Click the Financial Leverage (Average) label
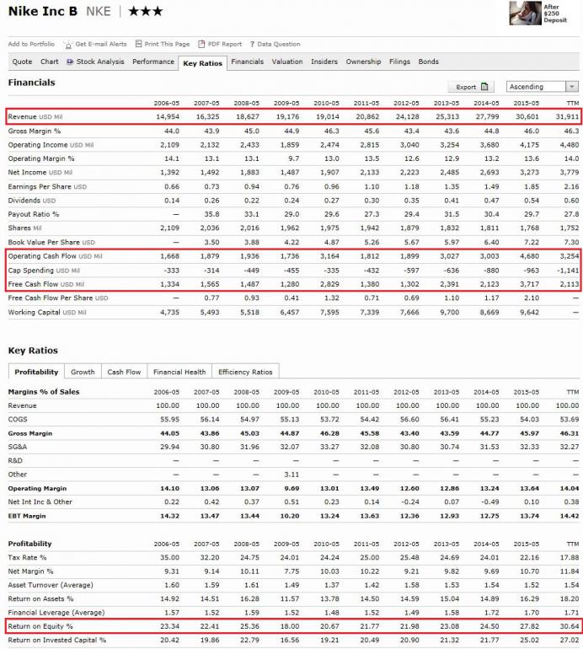Image resolution: width=583 pixels, height=649 pixels. pos(56,612)
